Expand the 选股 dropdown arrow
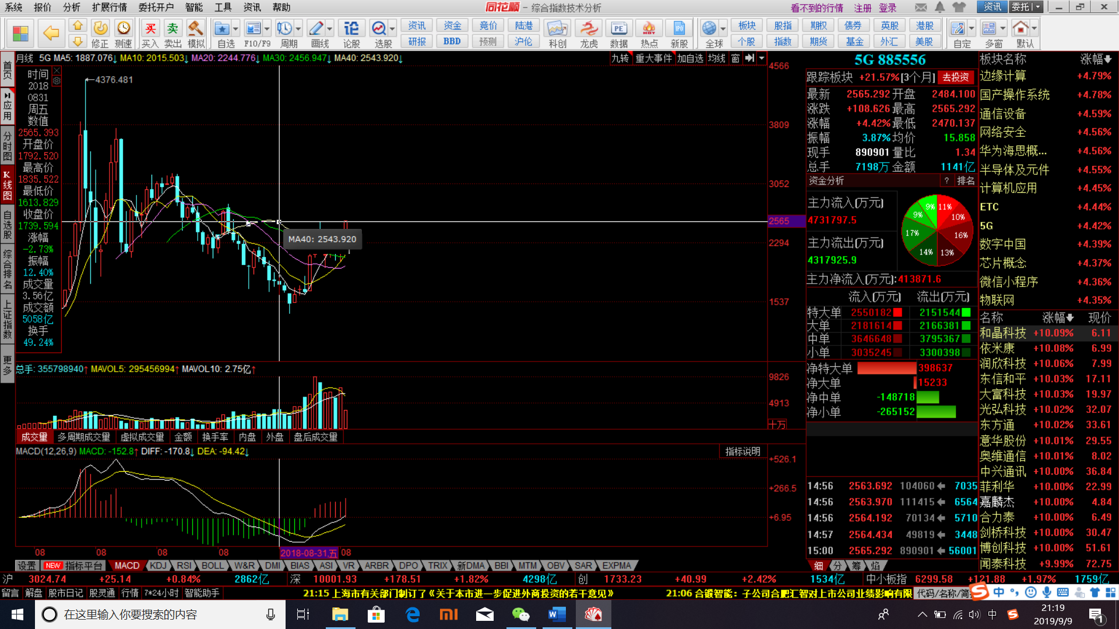The height and width of the screenshot is (629, 1119). pos(393,28)
